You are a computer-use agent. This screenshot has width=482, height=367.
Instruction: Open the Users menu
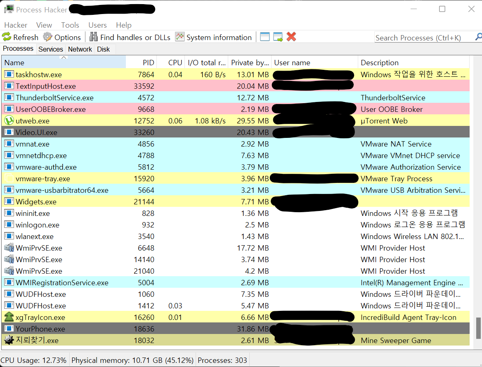coord(97,25)
